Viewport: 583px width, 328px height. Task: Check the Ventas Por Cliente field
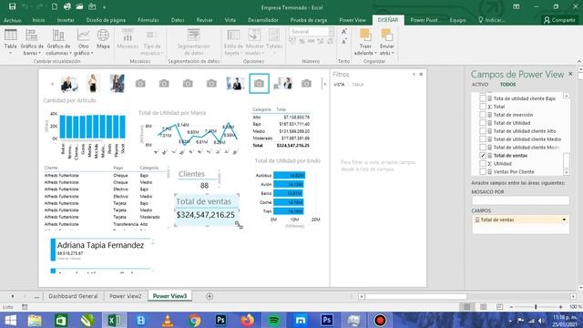[483, 172]
